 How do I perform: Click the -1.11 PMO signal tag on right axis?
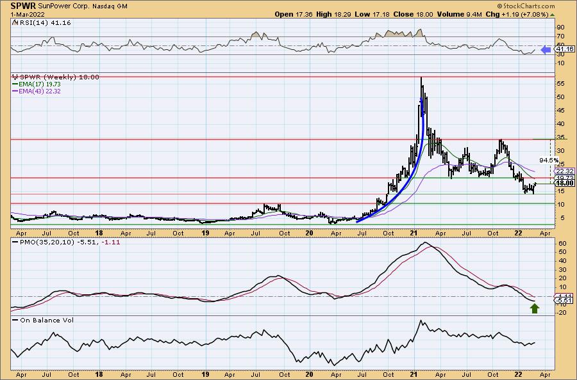click(x=564, y=296)
